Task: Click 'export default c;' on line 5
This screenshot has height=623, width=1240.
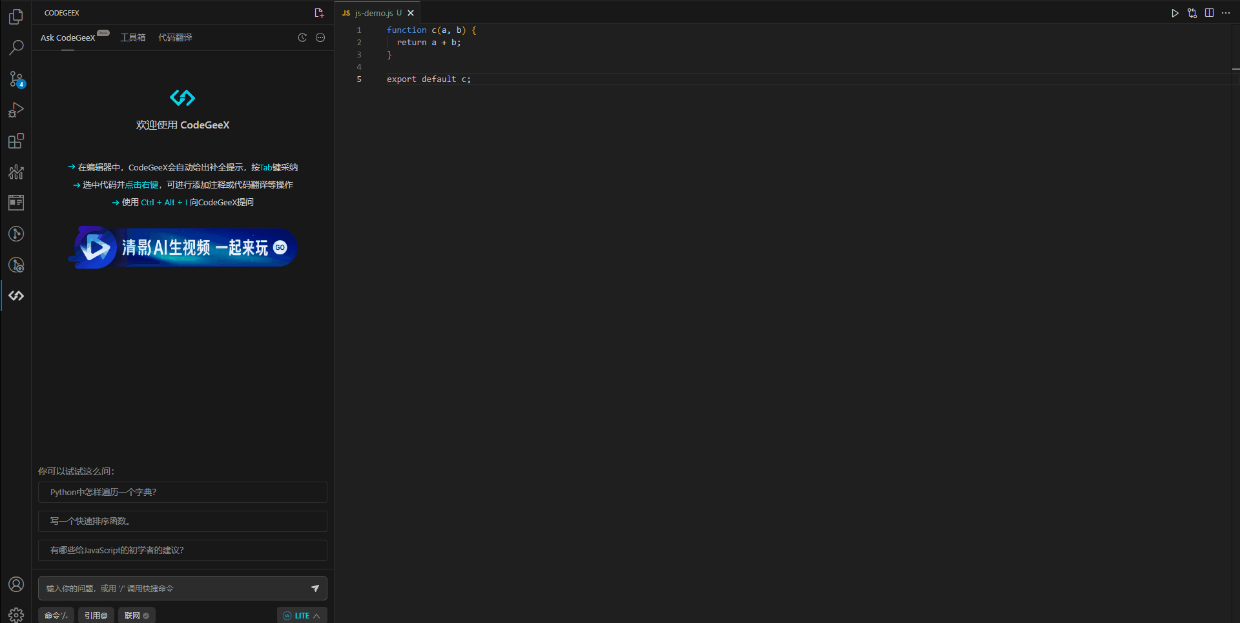Action: (x=429, y=79)
